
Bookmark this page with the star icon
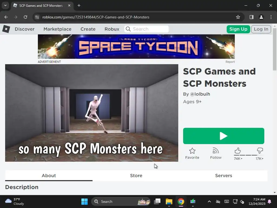tap(238, 17)
